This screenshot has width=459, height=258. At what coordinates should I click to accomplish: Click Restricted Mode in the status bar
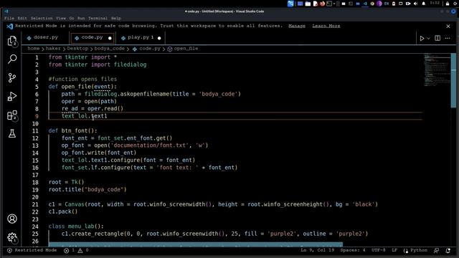[32, 250]
